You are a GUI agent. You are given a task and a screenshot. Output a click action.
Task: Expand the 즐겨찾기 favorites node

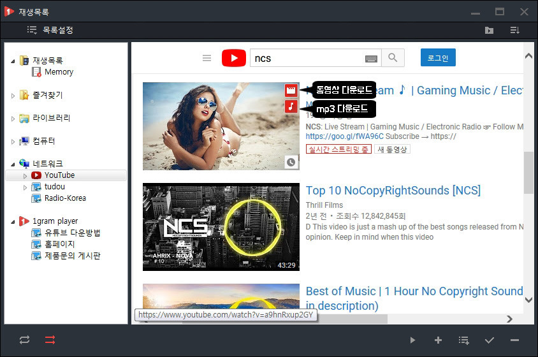click(13, 96)
